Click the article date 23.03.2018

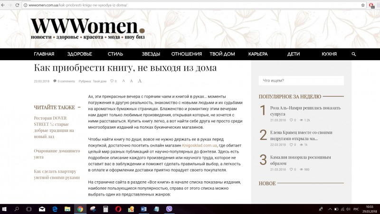[42, 81]
